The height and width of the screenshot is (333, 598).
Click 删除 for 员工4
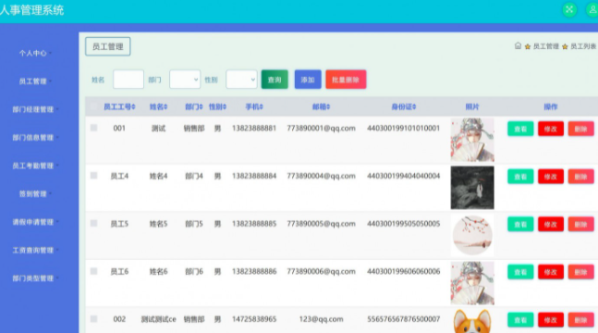[x=580, y=177]
